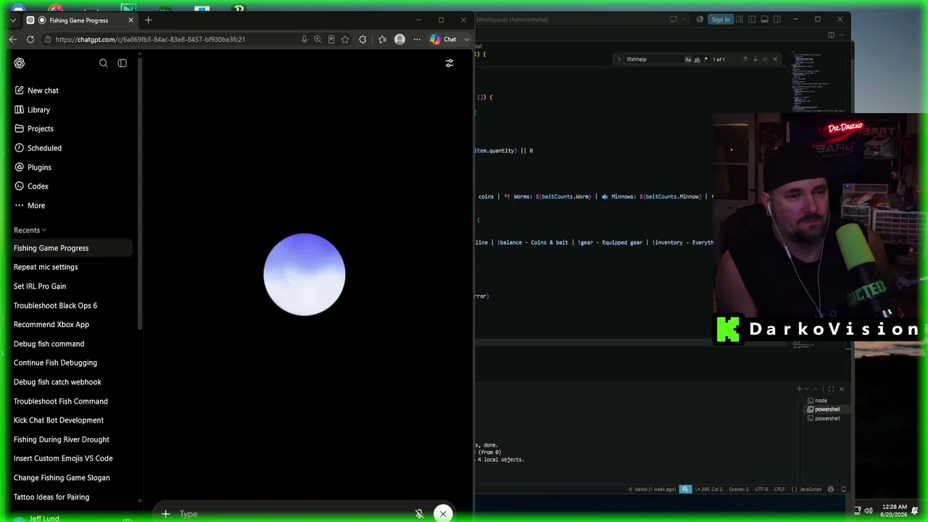Click the blue voice orb
The width and height of the screenshot is (928, 522).
[x=304, y=274]
